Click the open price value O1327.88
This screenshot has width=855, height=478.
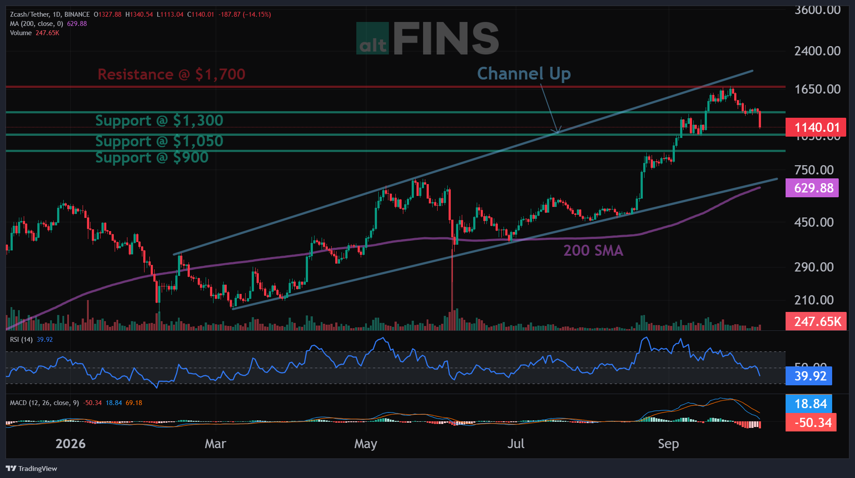coord(108,14)
